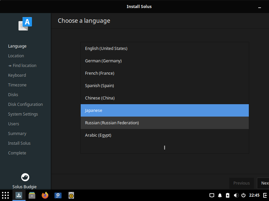This screenshot has width=269, height=201.
Task: Go to the Keyboard step in sidebar
Action: coord(17,75)
